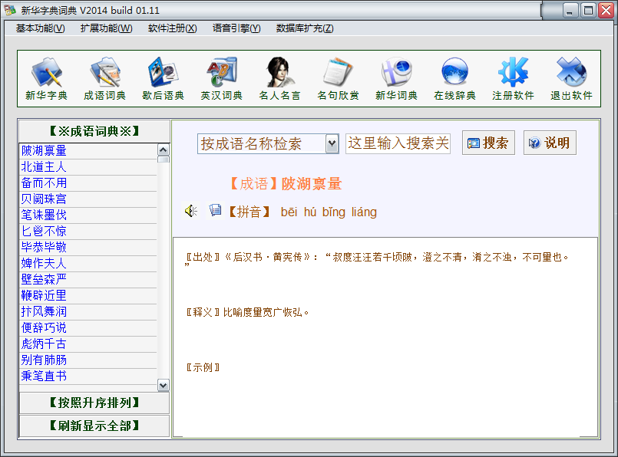This screenshot has width=618, height=457.
Task: Click the 【※成语词典※】 header button
Action: 94,131
